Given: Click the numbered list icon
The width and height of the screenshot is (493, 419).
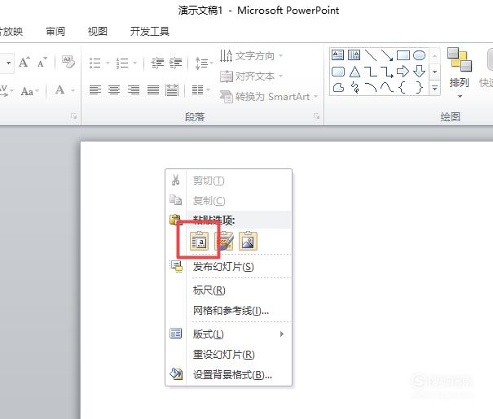Looking at the screenshot, I should coord(122,63).
